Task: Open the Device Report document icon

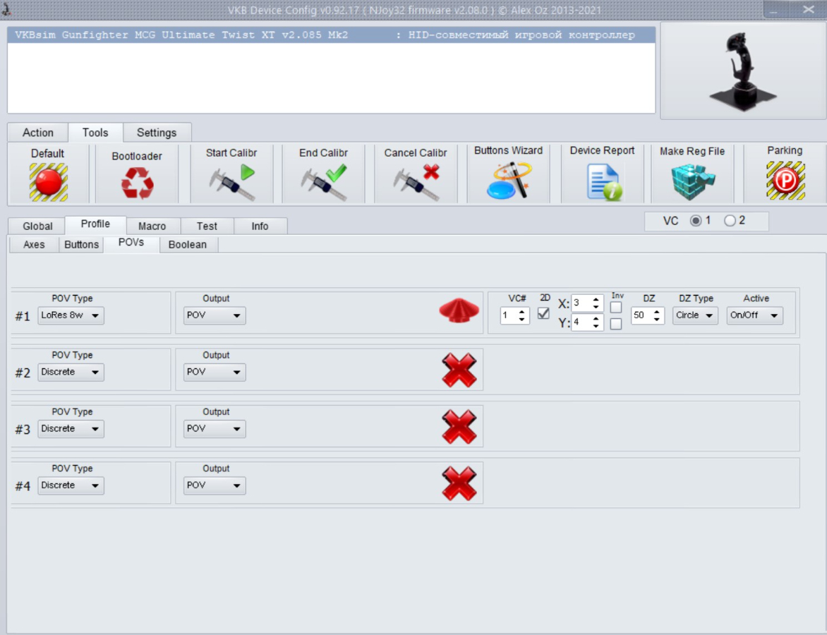Action: point(603,182)
